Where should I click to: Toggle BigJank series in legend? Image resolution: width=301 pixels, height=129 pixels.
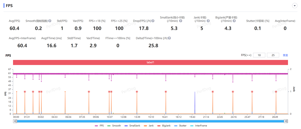[x=164, y=126]
